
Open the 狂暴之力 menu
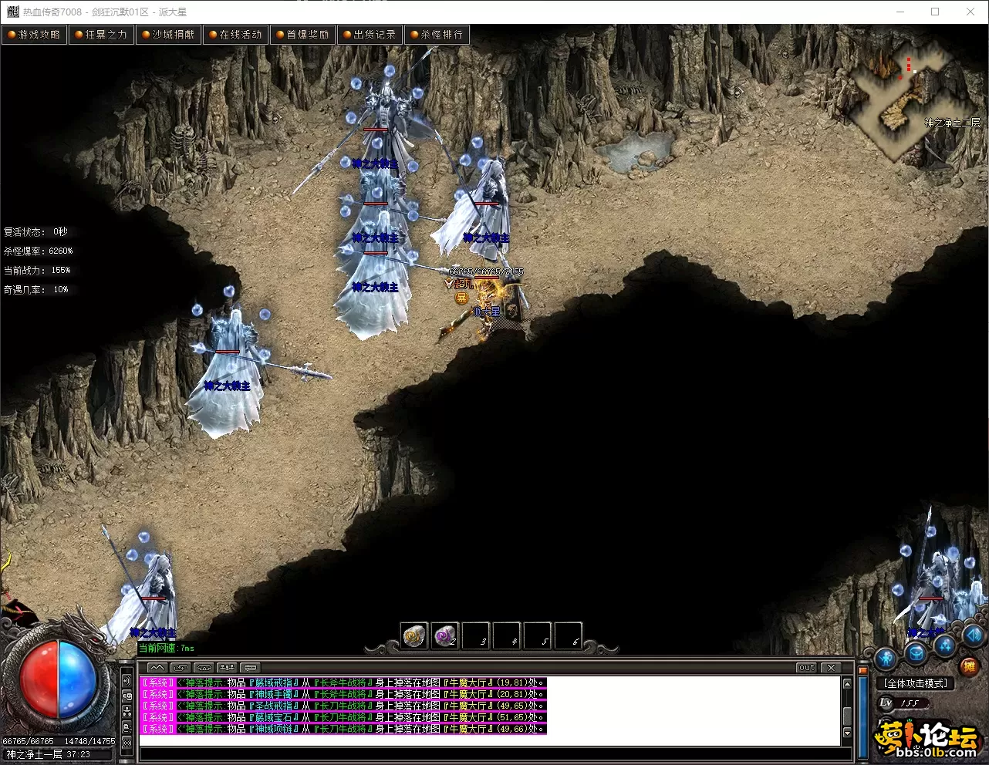pos(102,35)
